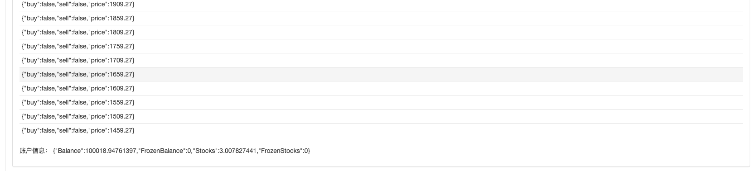The width and height of the screenshot is (751, 171).
Task: Select the log row with price 1459.27
Action: click(381, 130)
